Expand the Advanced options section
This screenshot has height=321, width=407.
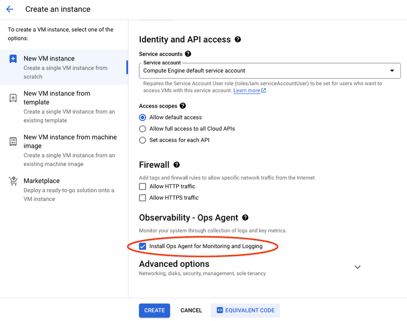357,267
